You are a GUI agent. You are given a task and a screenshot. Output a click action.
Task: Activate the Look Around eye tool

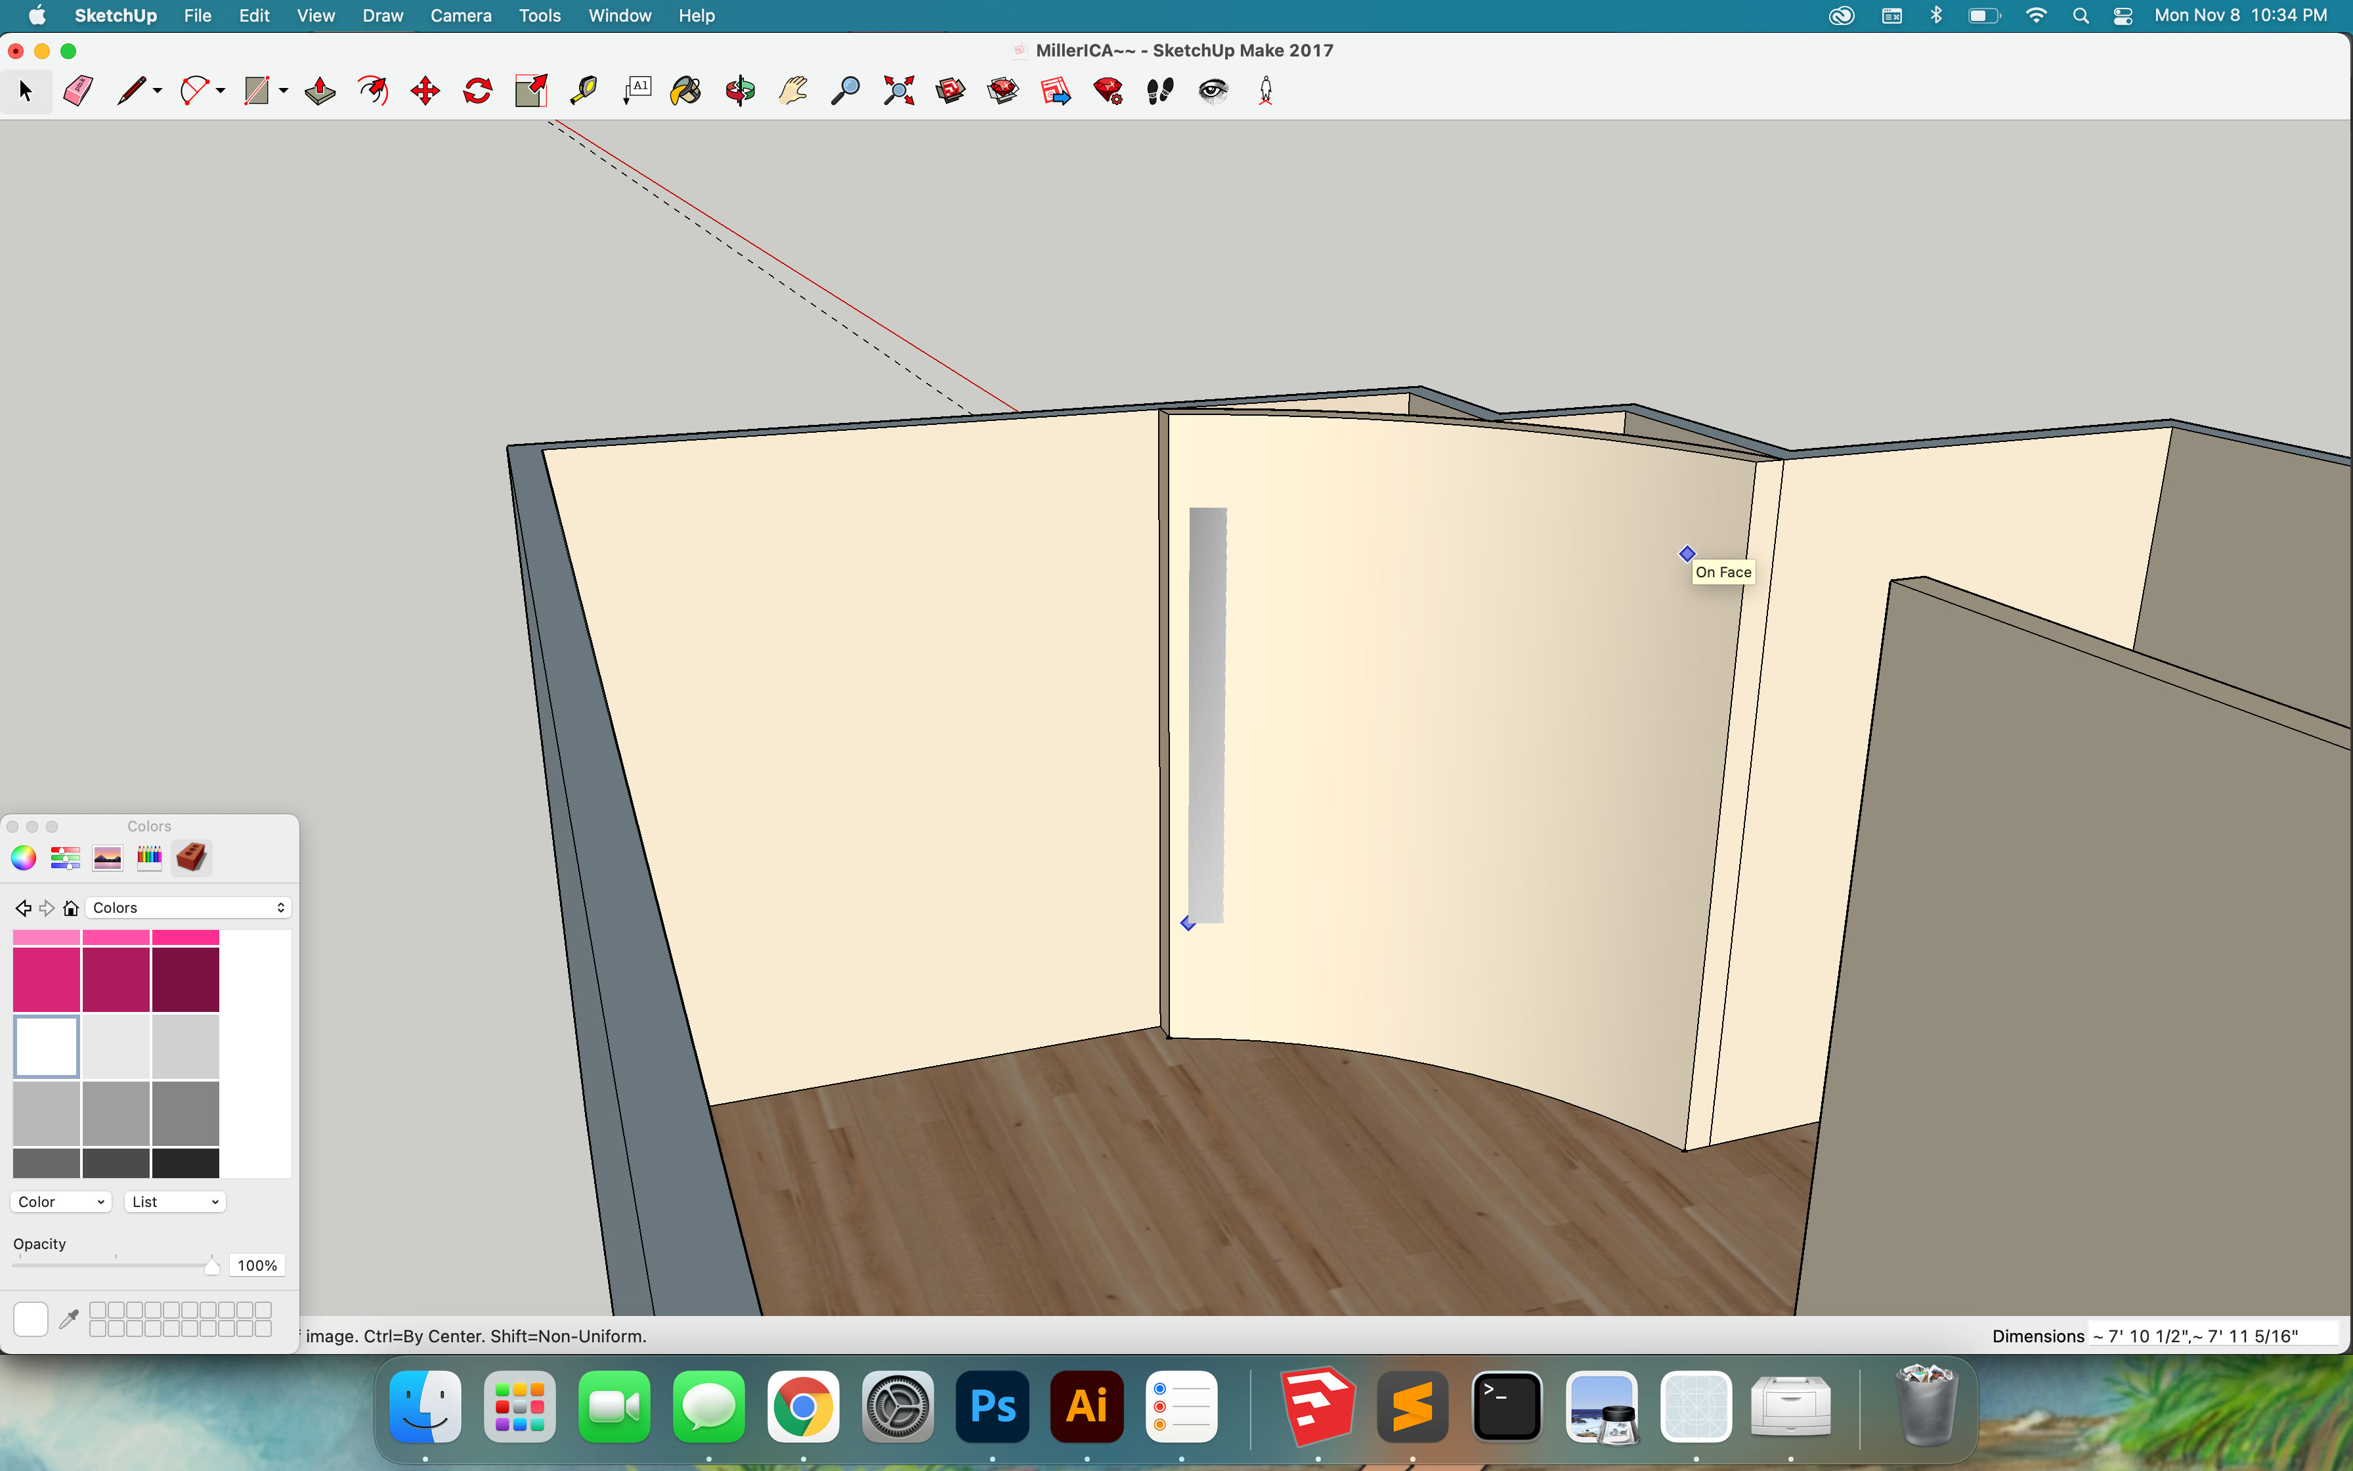[x=1213, y=91]
